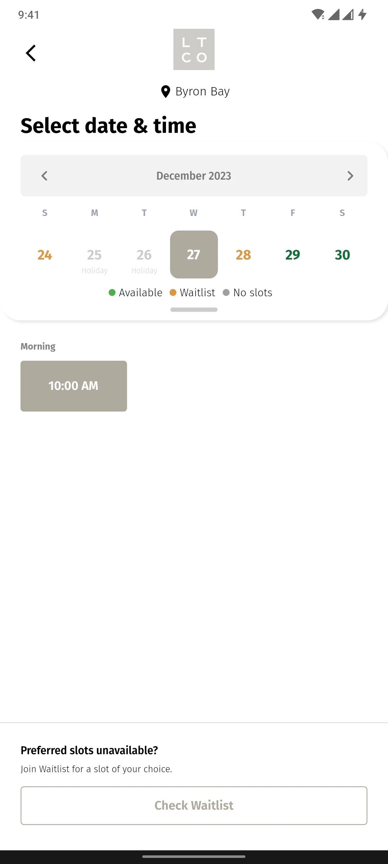Viewport: 388px width, 864px height.
Task: Go back using the top-left arrow
Action: click(x=31, y=53)
